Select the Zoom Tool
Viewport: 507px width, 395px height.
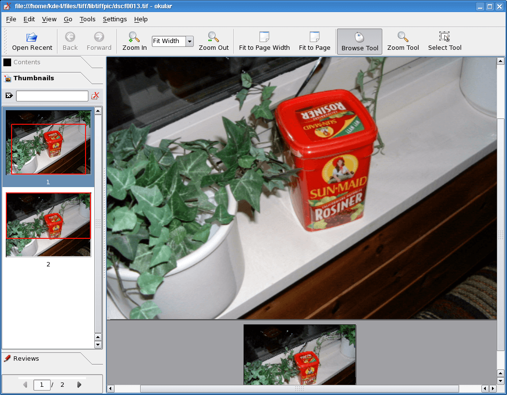tap(403, 41)
